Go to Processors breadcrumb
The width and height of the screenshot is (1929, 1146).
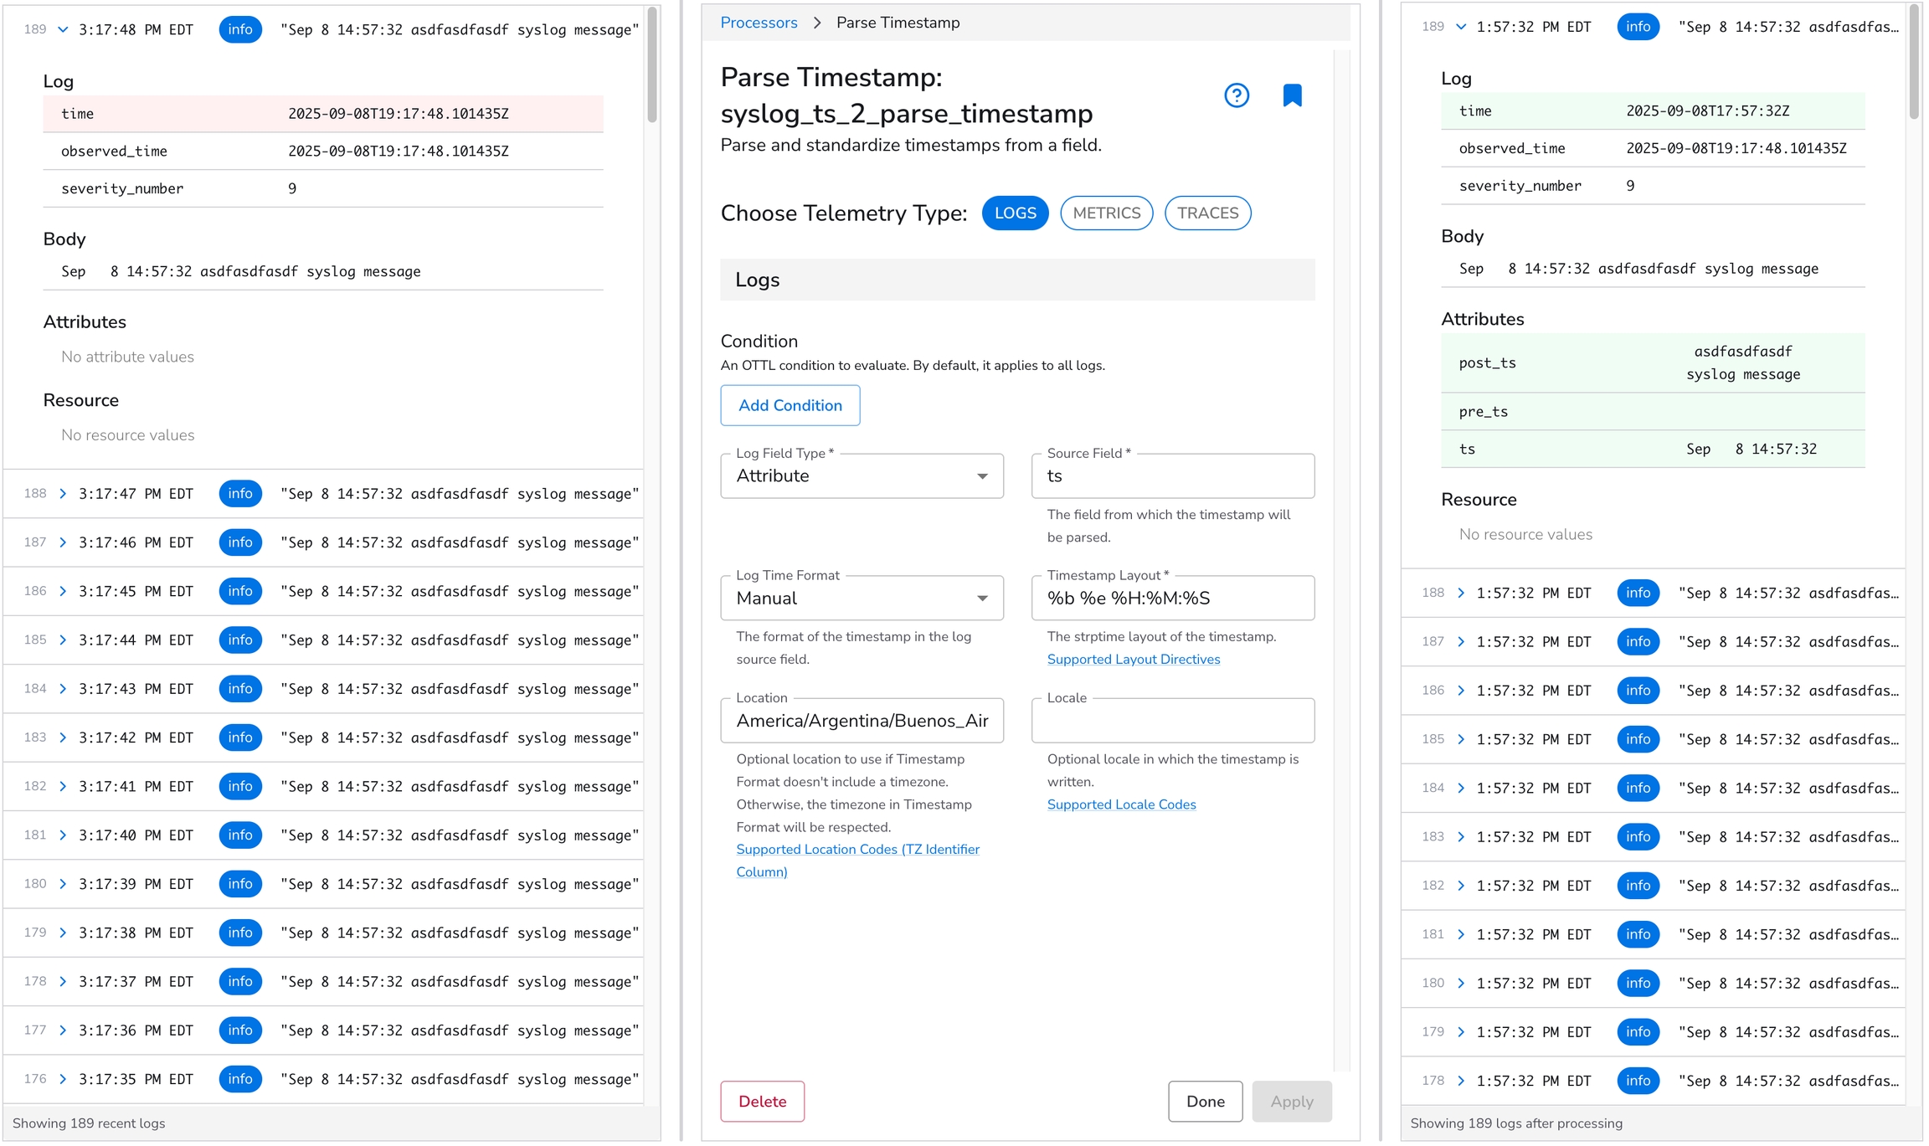tap(759, 23)
